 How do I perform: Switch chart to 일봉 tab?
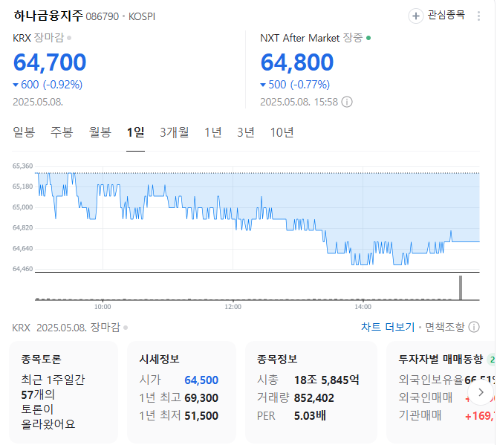point(24,132)
